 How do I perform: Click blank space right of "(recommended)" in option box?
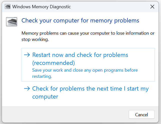point(113,63)
